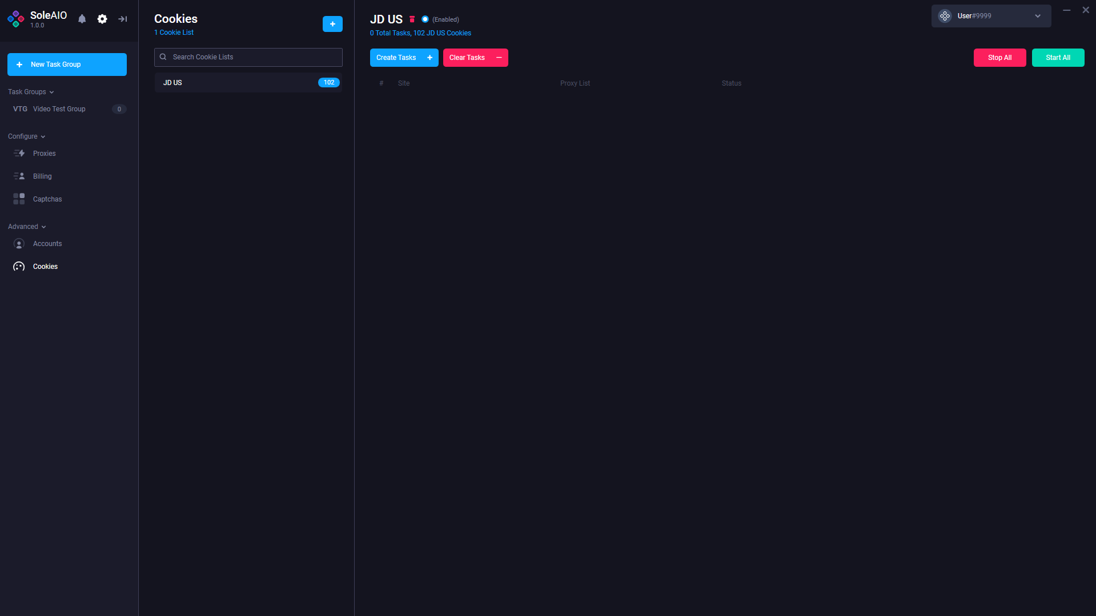Open the Accounts page
Viewport: 1096px width, 616px height.
click(47, 244)
